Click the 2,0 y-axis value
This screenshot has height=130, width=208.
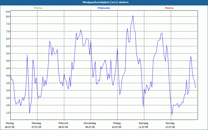(x=8, y=105)
